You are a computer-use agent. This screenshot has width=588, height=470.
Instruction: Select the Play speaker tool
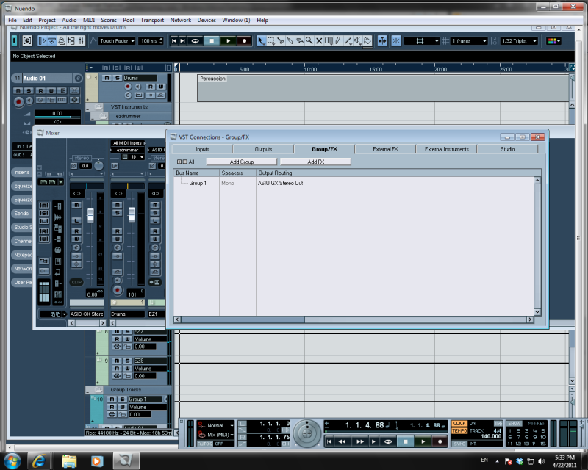click(358, 40)
